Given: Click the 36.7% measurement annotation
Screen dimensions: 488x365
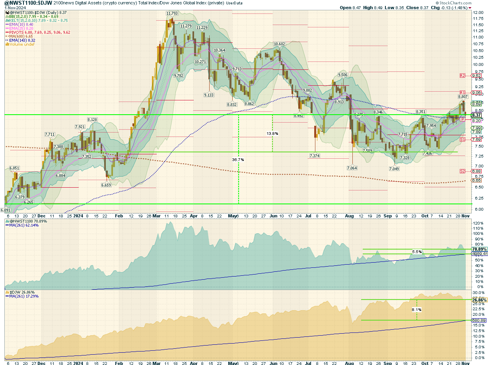Looking at the screenshot, I should [238, 159].
